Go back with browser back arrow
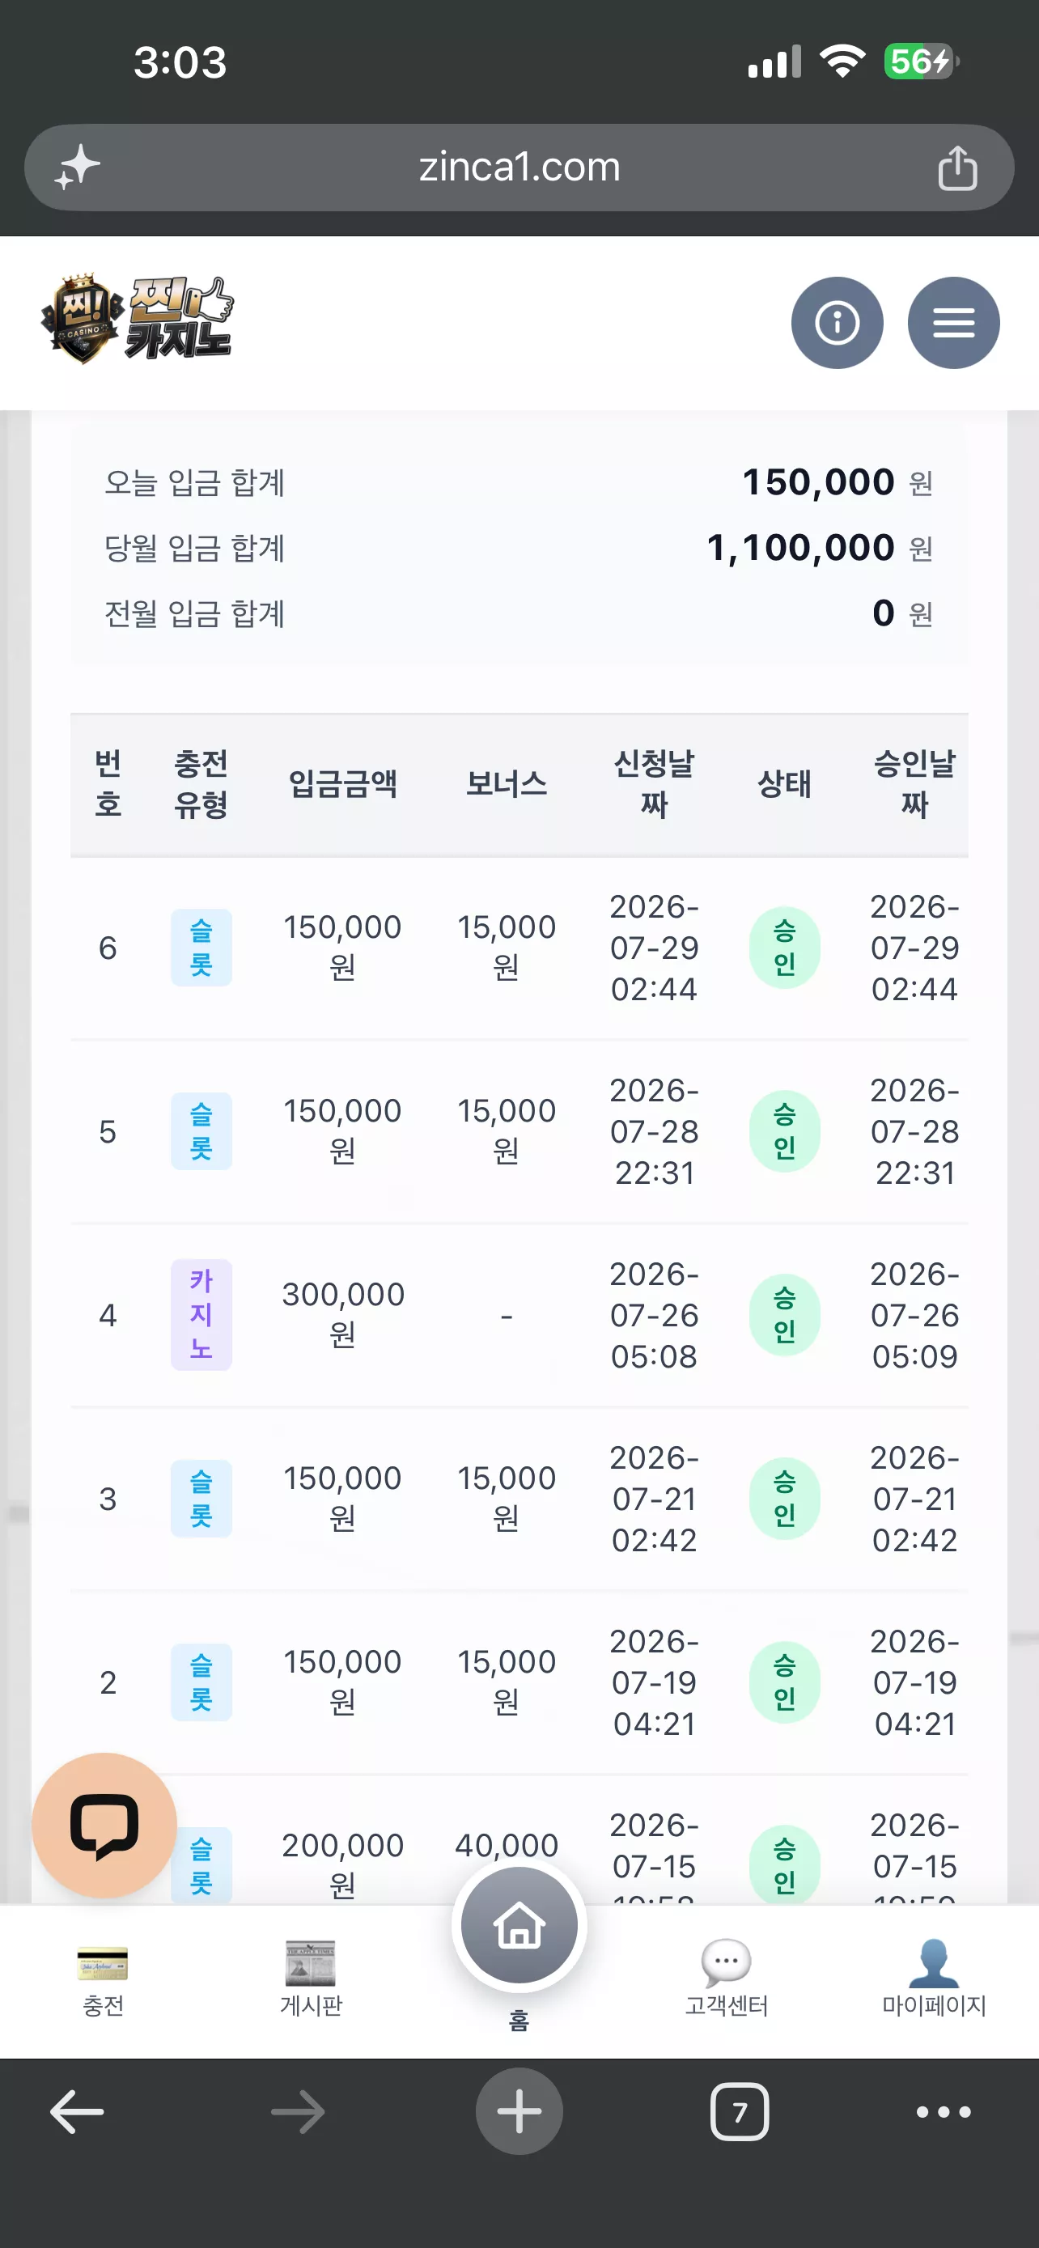This screenshot has height=2248, width=1039. pyautogui.click(x=77, y=2112)
